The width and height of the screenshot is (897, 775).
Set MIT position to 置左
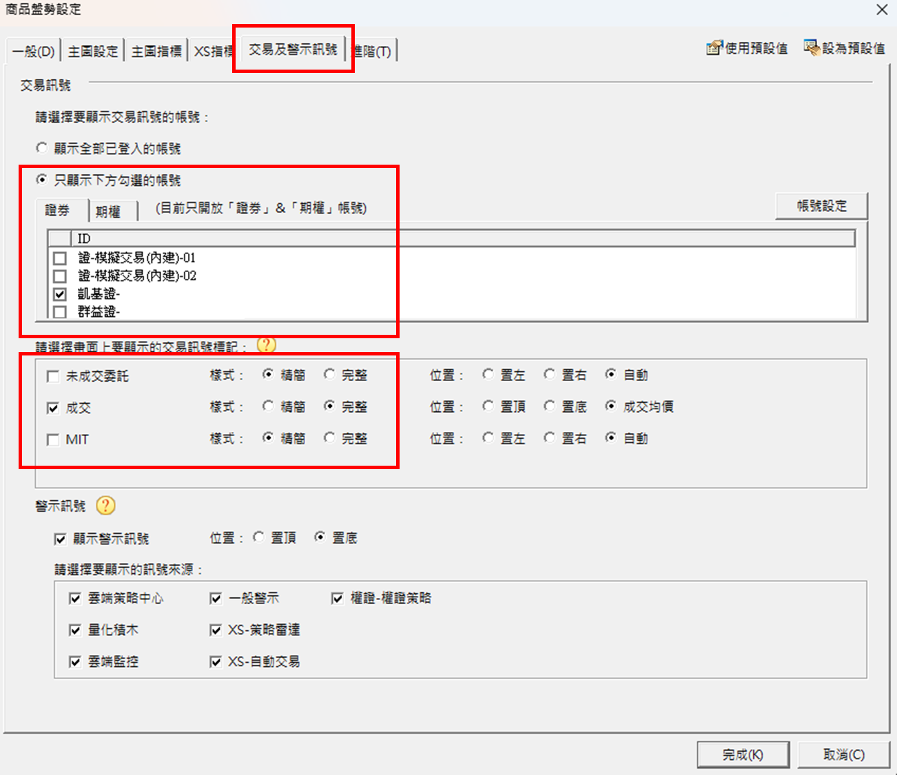pos(488,437)
